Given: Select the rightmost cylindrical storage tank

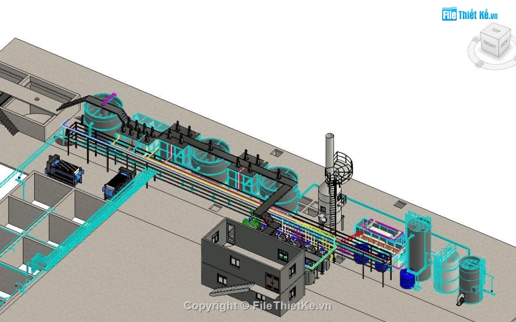Looking at the screenshot, I should point(471,275).
